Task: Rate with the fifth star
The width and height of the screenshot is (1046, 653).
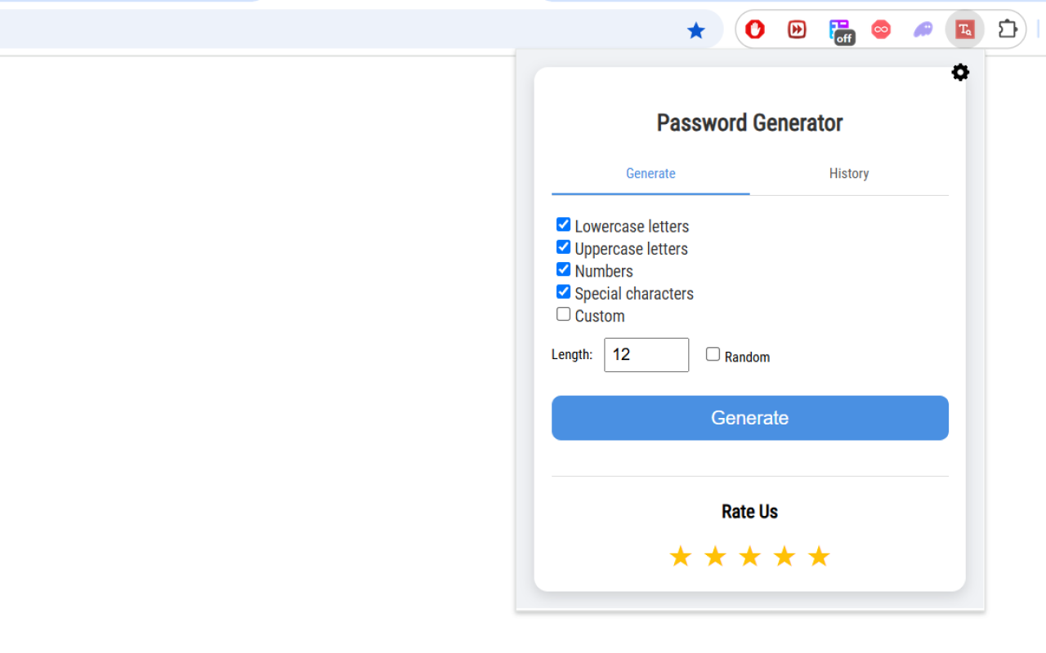Action: pyautogui.click(x=819, y=557)
